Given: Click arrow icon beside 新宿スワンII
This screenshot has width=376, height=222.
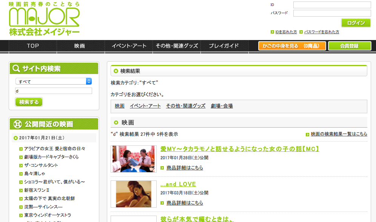Looking at the screenshot, I should point(21,190).
